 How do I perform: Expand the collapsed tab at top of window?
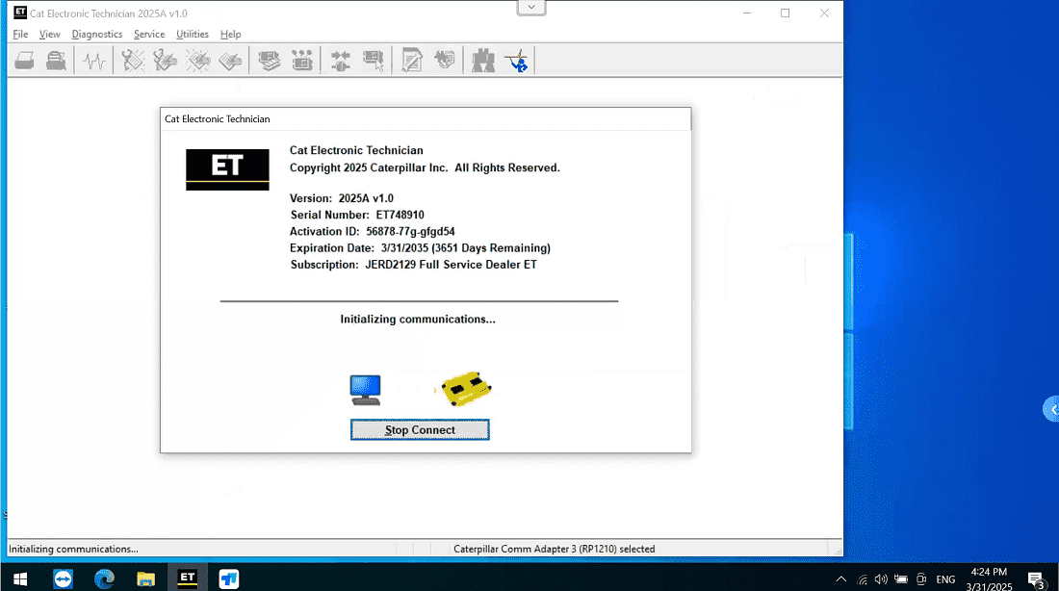531,8
